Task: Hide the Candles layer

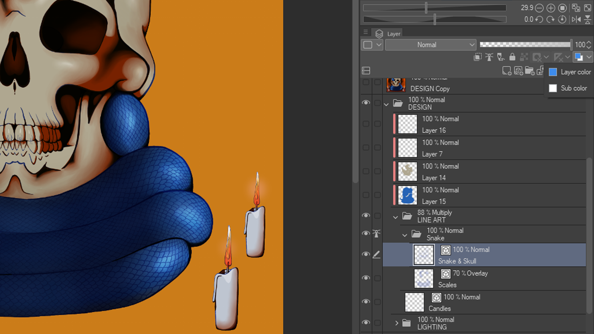Action: pos(366,302)
